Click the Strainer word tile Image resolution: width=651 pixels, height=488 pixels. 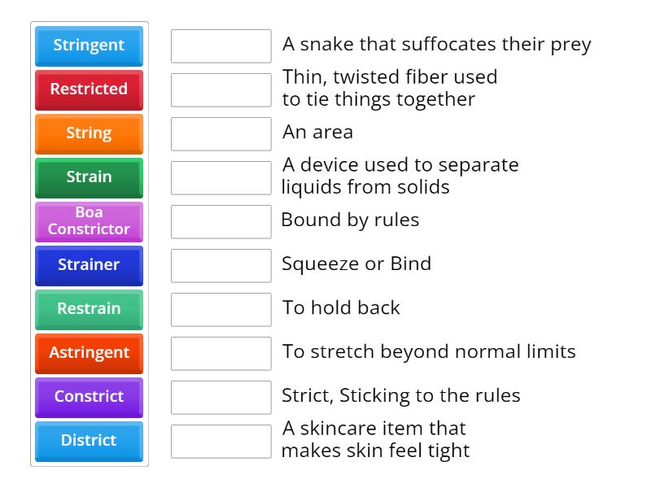[89, 266]
